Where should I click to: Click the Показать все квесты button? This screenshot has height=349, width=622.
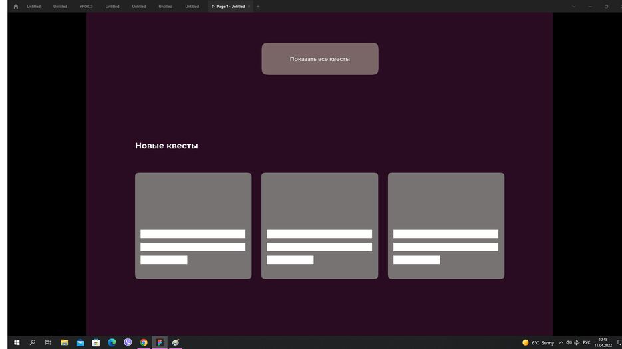coord(320,58)
